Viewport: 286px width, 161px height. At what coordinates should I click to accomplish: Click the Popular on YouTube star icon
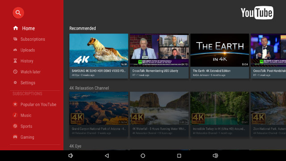pos(15,104)
